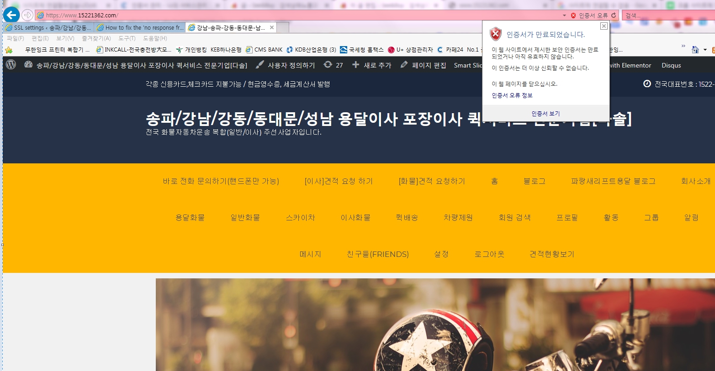Open 바로 전화 문의하기(핸드폰만 가능) menu item

click(x=221, y=181)
